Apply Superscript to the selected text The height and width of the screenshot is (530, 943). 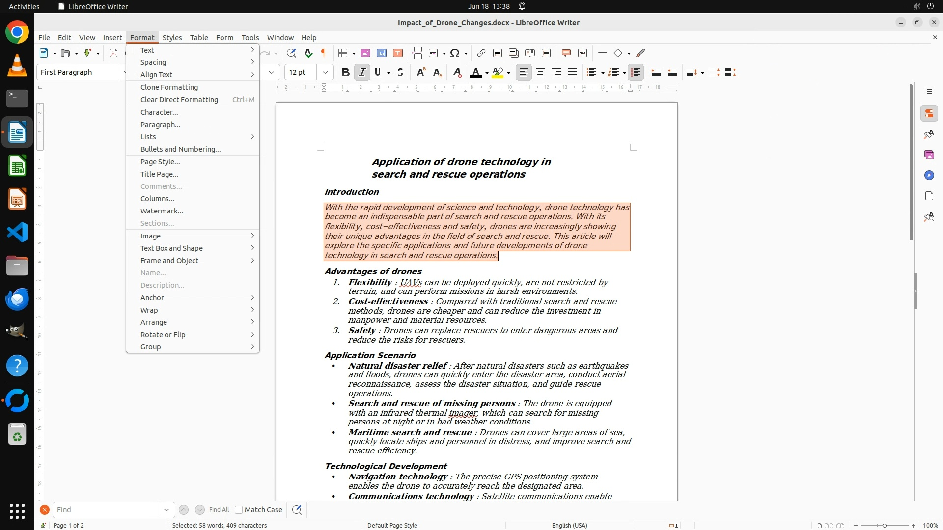point(420,72)
